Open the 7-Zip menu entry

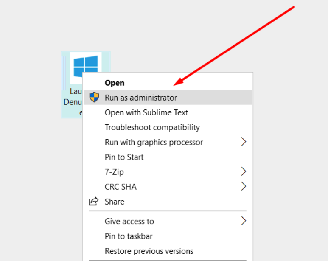(114, 172)
